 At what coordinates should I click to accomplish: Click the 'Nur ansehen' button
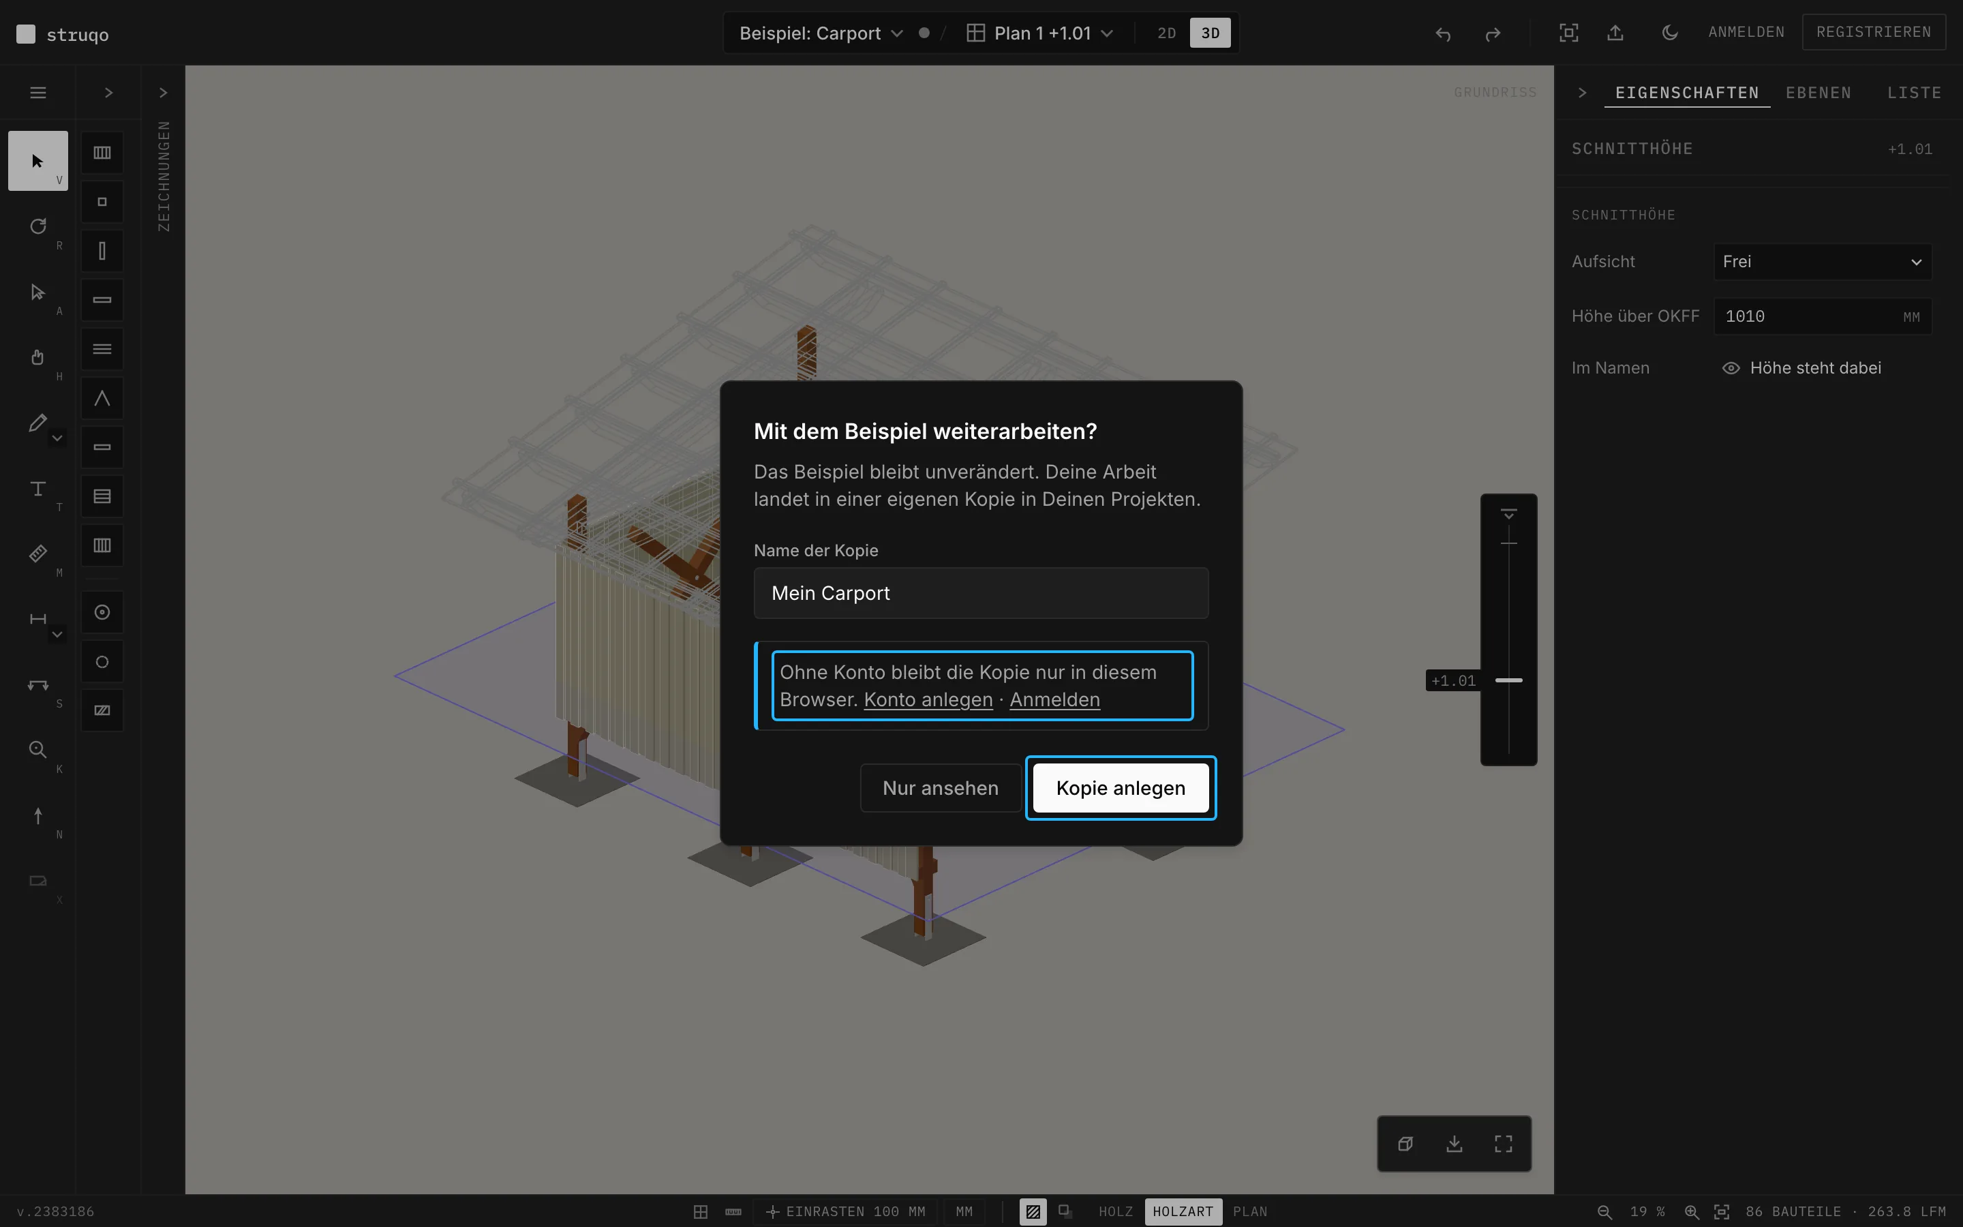[940, 788]
